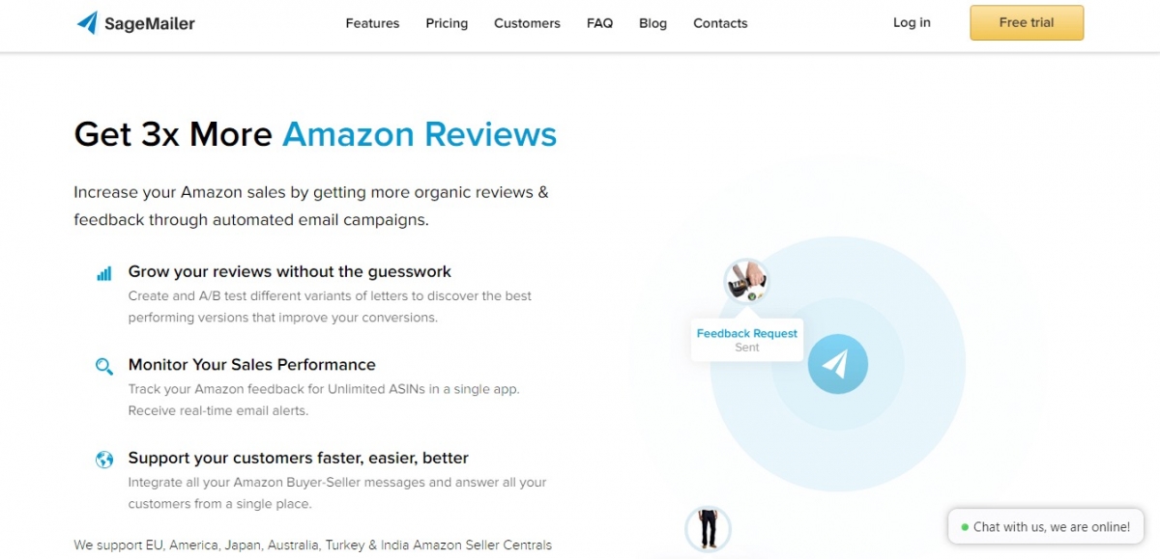Open the Blog page
1160x559 pixels.
pos(652,23)
